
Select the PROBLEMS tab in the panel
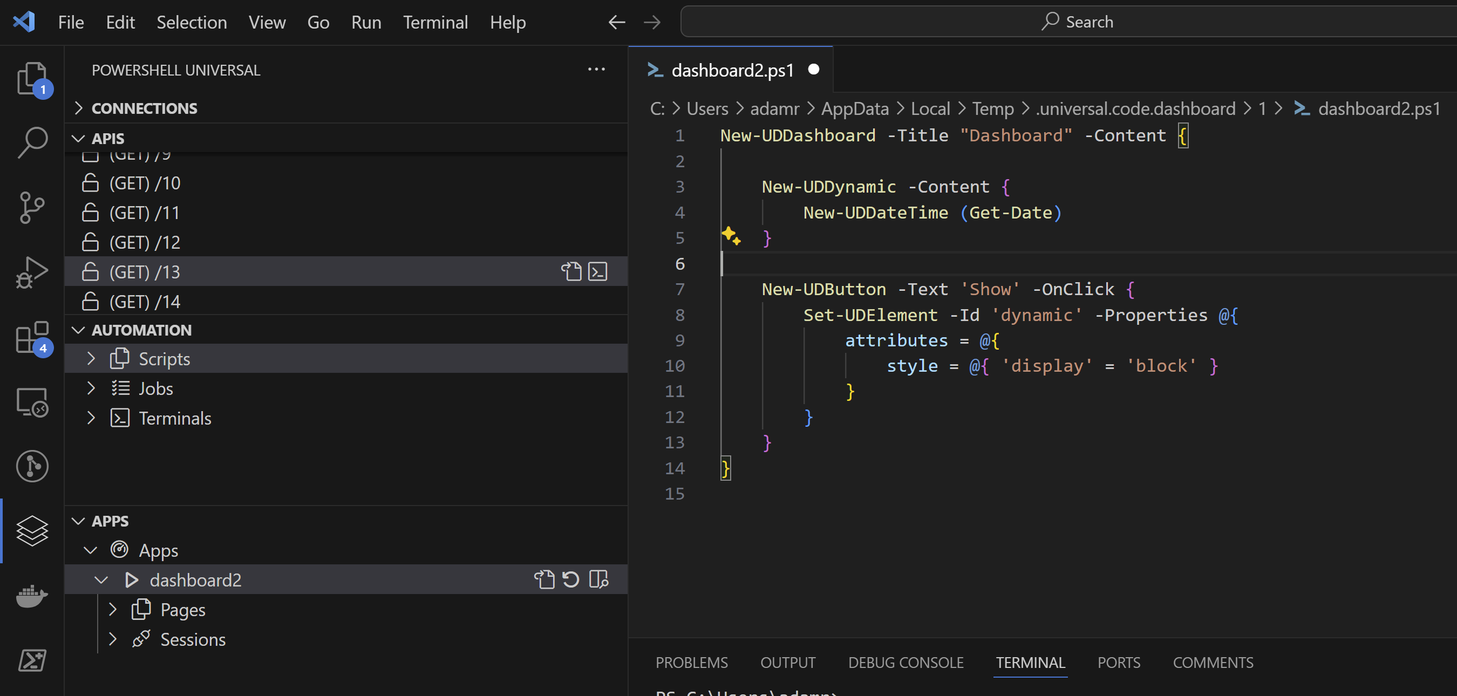(691, 661)
